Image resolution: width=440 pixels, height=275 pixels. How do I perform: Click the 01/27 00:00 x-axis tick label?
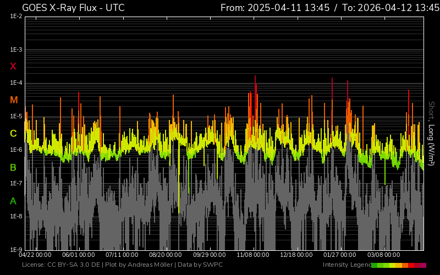click(x=340, y=255)
